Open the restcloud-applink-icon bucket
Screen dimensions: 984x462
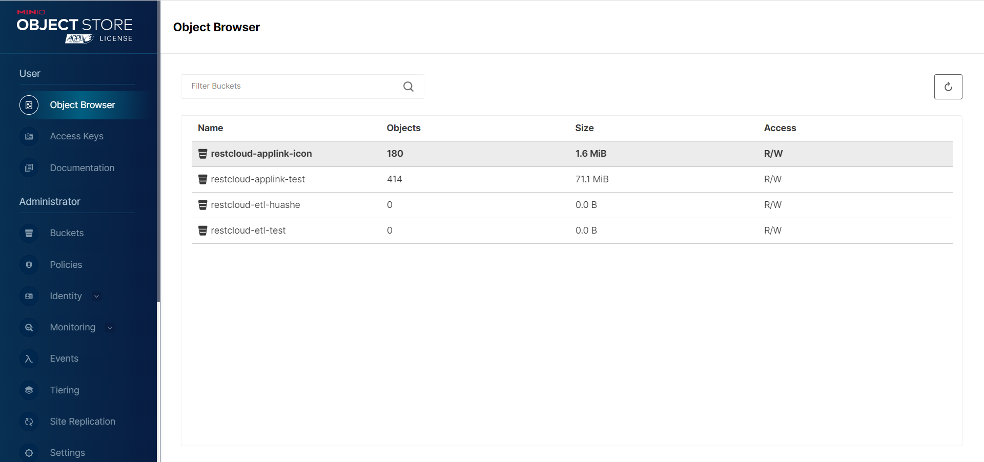click(x=261, y=154)
